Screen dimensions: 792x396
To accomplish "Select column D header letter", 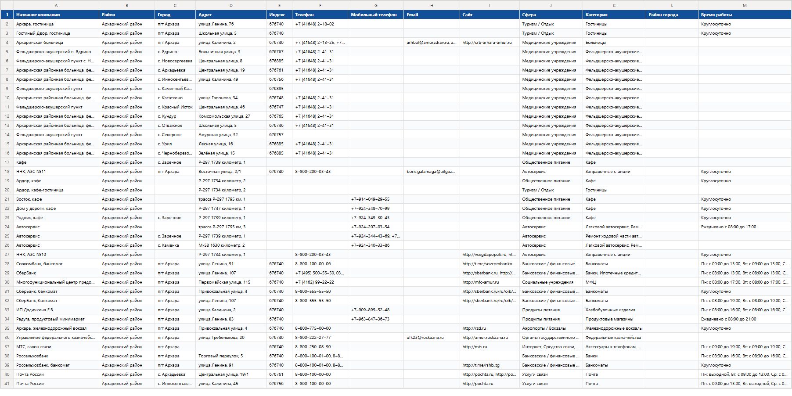I will point(231,5).
